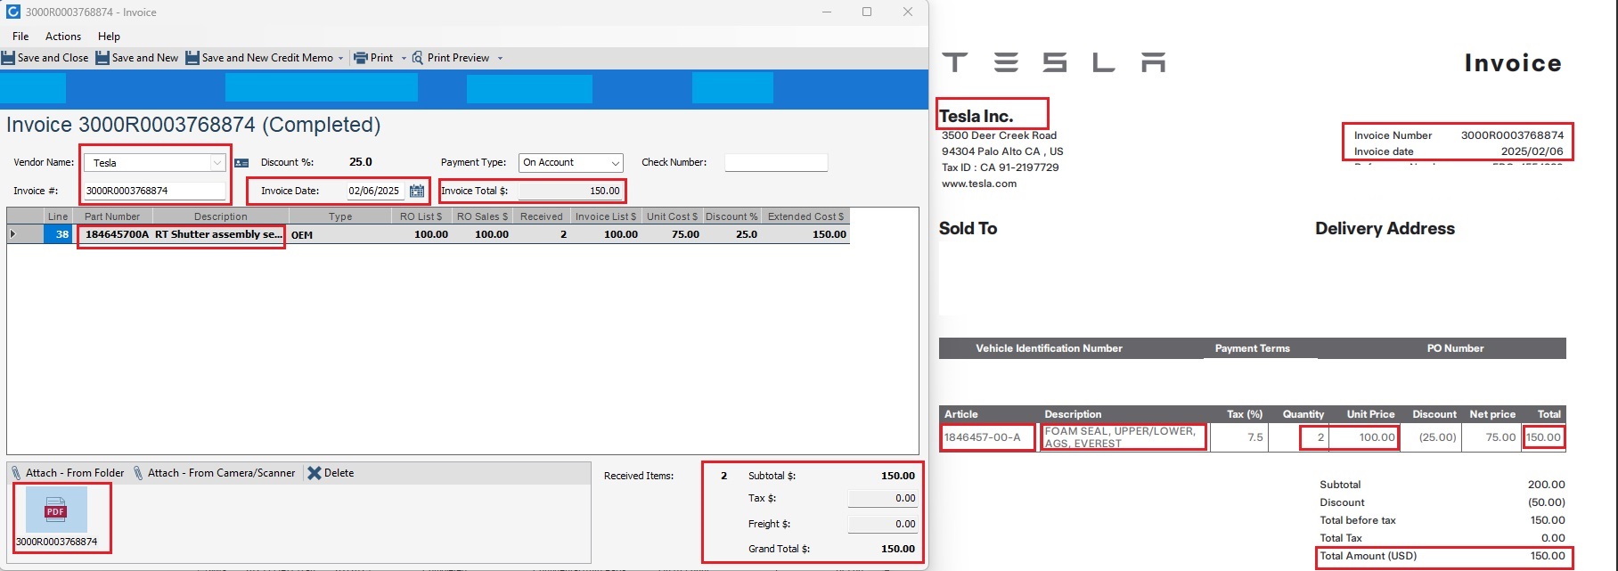The image size is (1618, 571).
Task: Click the Line column header
Action: click(58, 216)
